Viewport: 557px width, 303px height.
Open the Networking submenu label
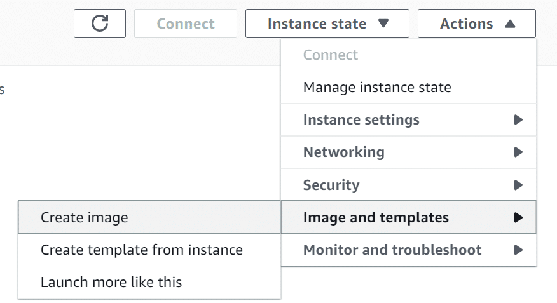pos(344,152)
